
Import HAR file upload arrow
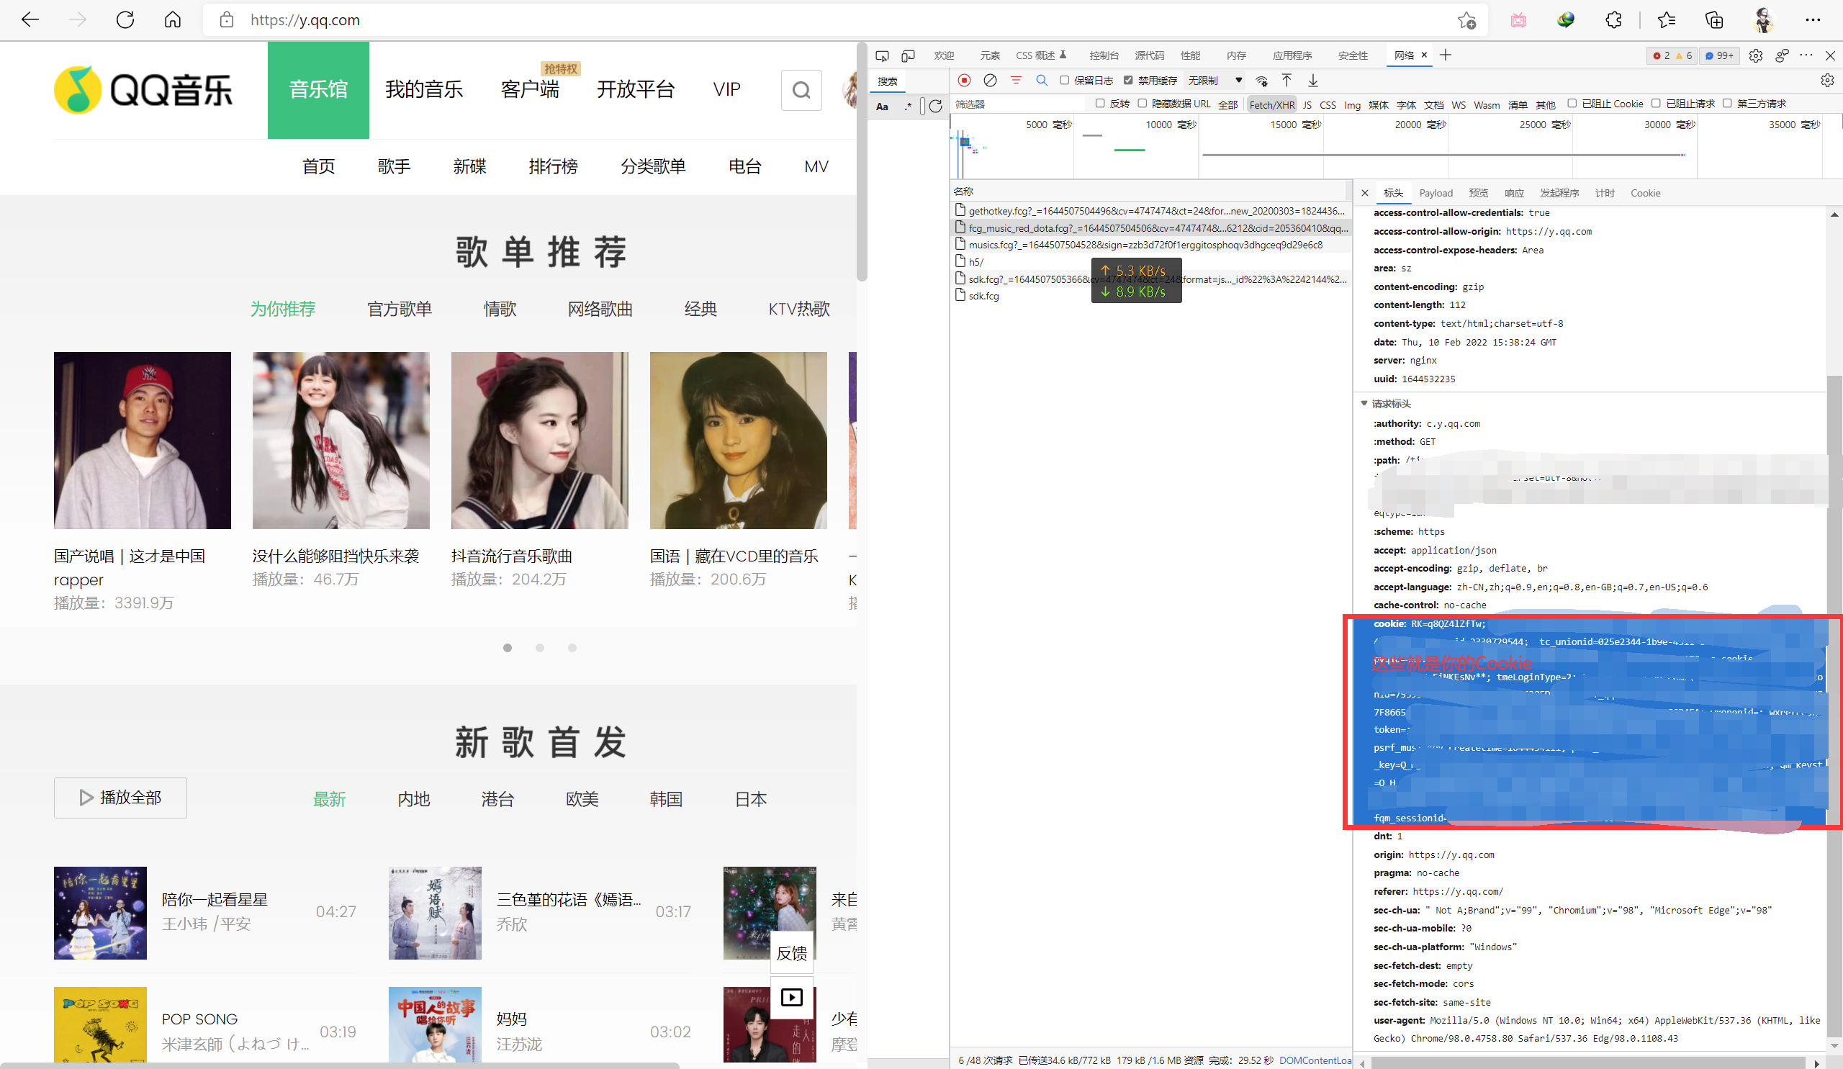coord(1287,81)
